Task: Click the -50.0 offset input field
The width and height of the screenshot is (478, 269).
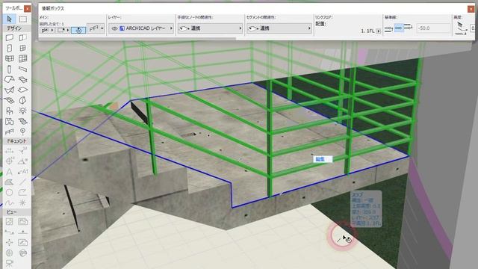Action: (433, 28)
